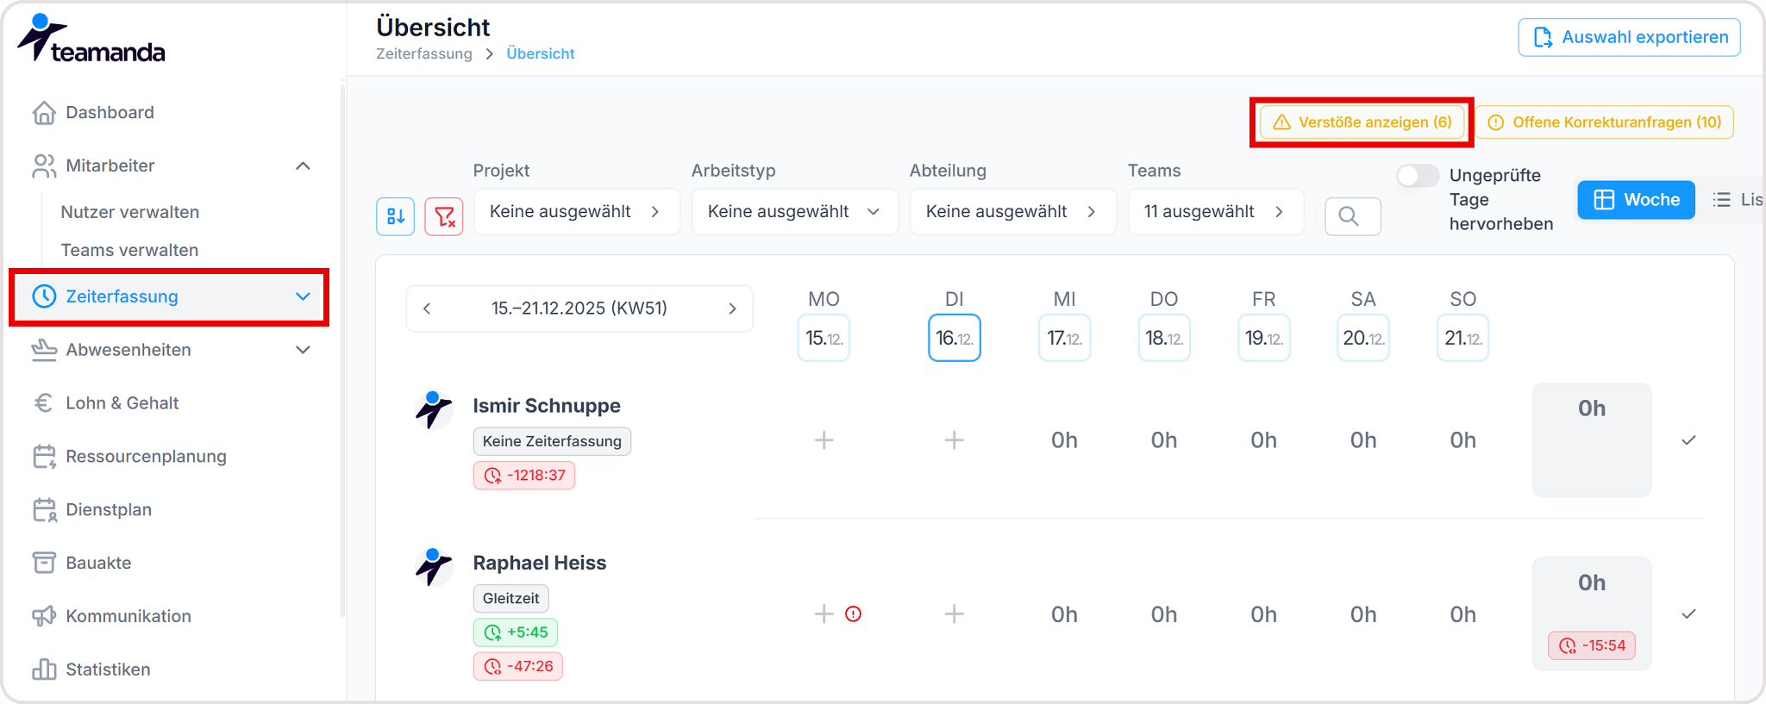Select Sunday 21.12. day box
The height and width of the screenshot is (704, 1766).
1463,338
